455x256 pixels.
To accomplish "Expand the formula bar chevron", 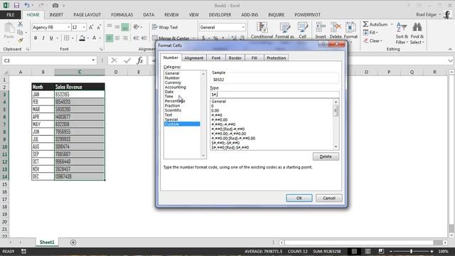I will pos(450,60).
